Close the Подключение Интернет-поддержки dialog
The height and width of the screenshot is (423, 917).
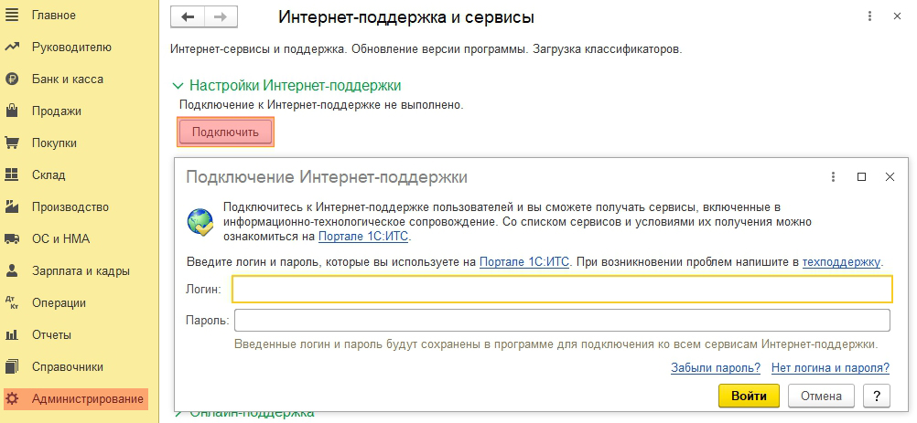[890, 177]
